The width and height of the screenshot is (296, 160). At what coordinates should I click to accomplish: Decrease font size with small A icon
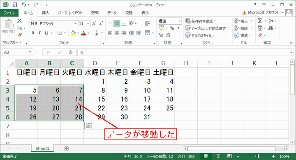pyautogui.click(x=101, y=23)
